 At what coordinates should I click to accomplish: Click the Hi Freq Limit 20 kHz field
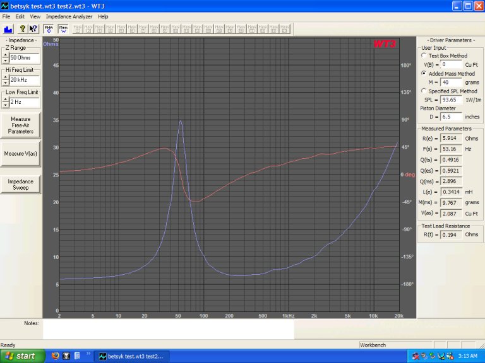(25, 80)
